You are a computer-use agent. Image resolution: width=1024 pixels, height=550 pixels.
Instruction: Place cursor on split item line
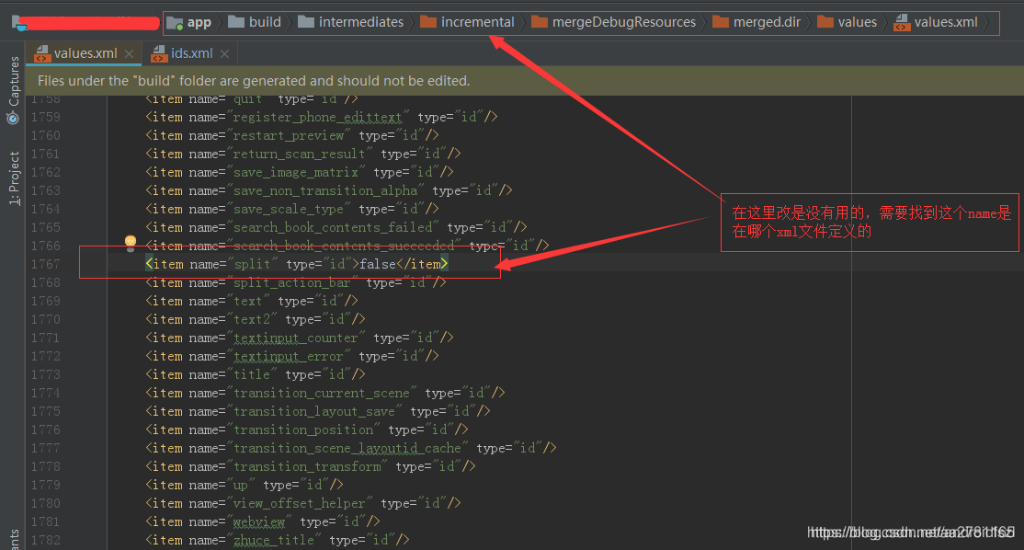tap(297, 264)
